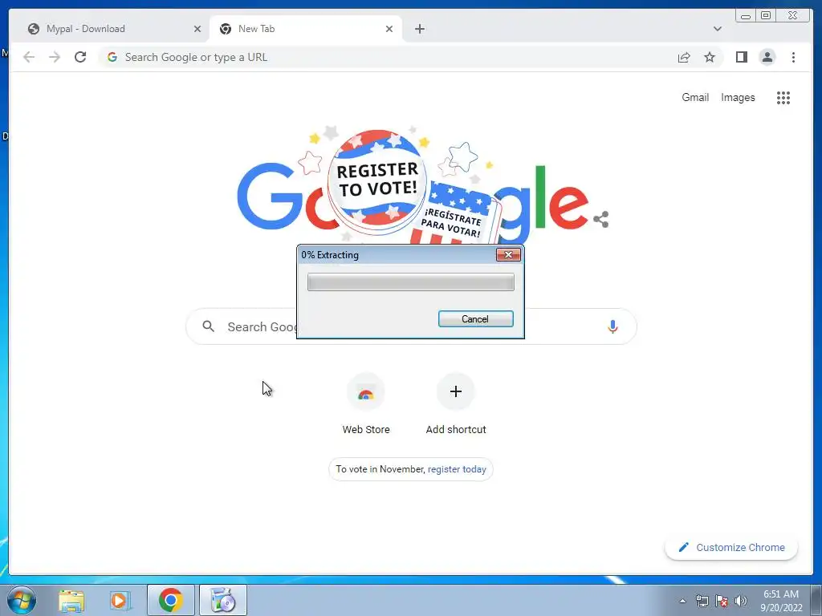Start voice search with the microphone
This screenshot has height=616, width=822.
pos(612,326)
